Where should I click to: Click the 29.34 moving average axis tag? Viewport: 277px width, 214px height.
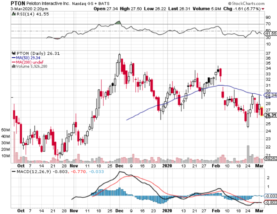tap(270, 95)
